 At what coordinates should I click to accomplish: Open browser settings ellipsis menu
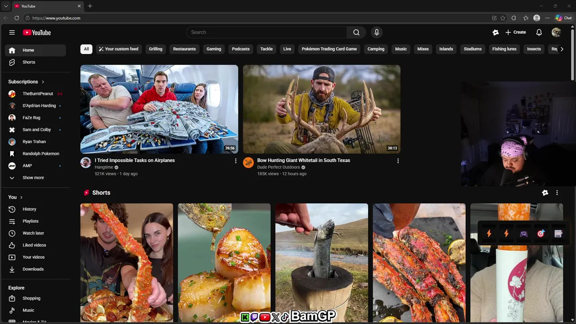point(547,18)
